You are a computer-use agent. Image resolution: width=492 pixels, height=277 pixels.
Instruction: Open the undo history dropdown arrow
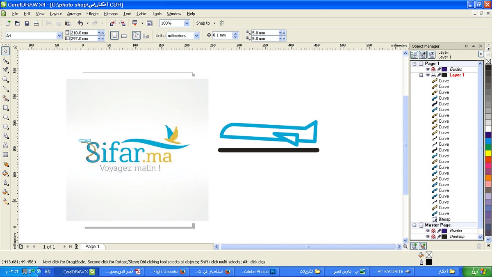click(87, 23)
